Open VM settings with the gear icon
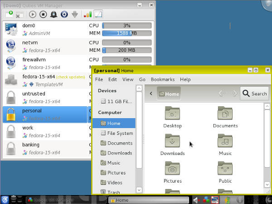272x204 pixels. [x=64, y=14]
